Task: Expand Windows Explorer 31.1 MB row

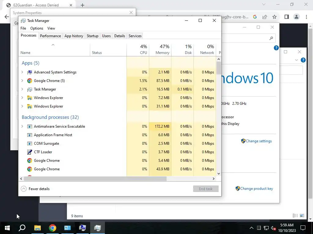Action: click(x=22, y=106)
